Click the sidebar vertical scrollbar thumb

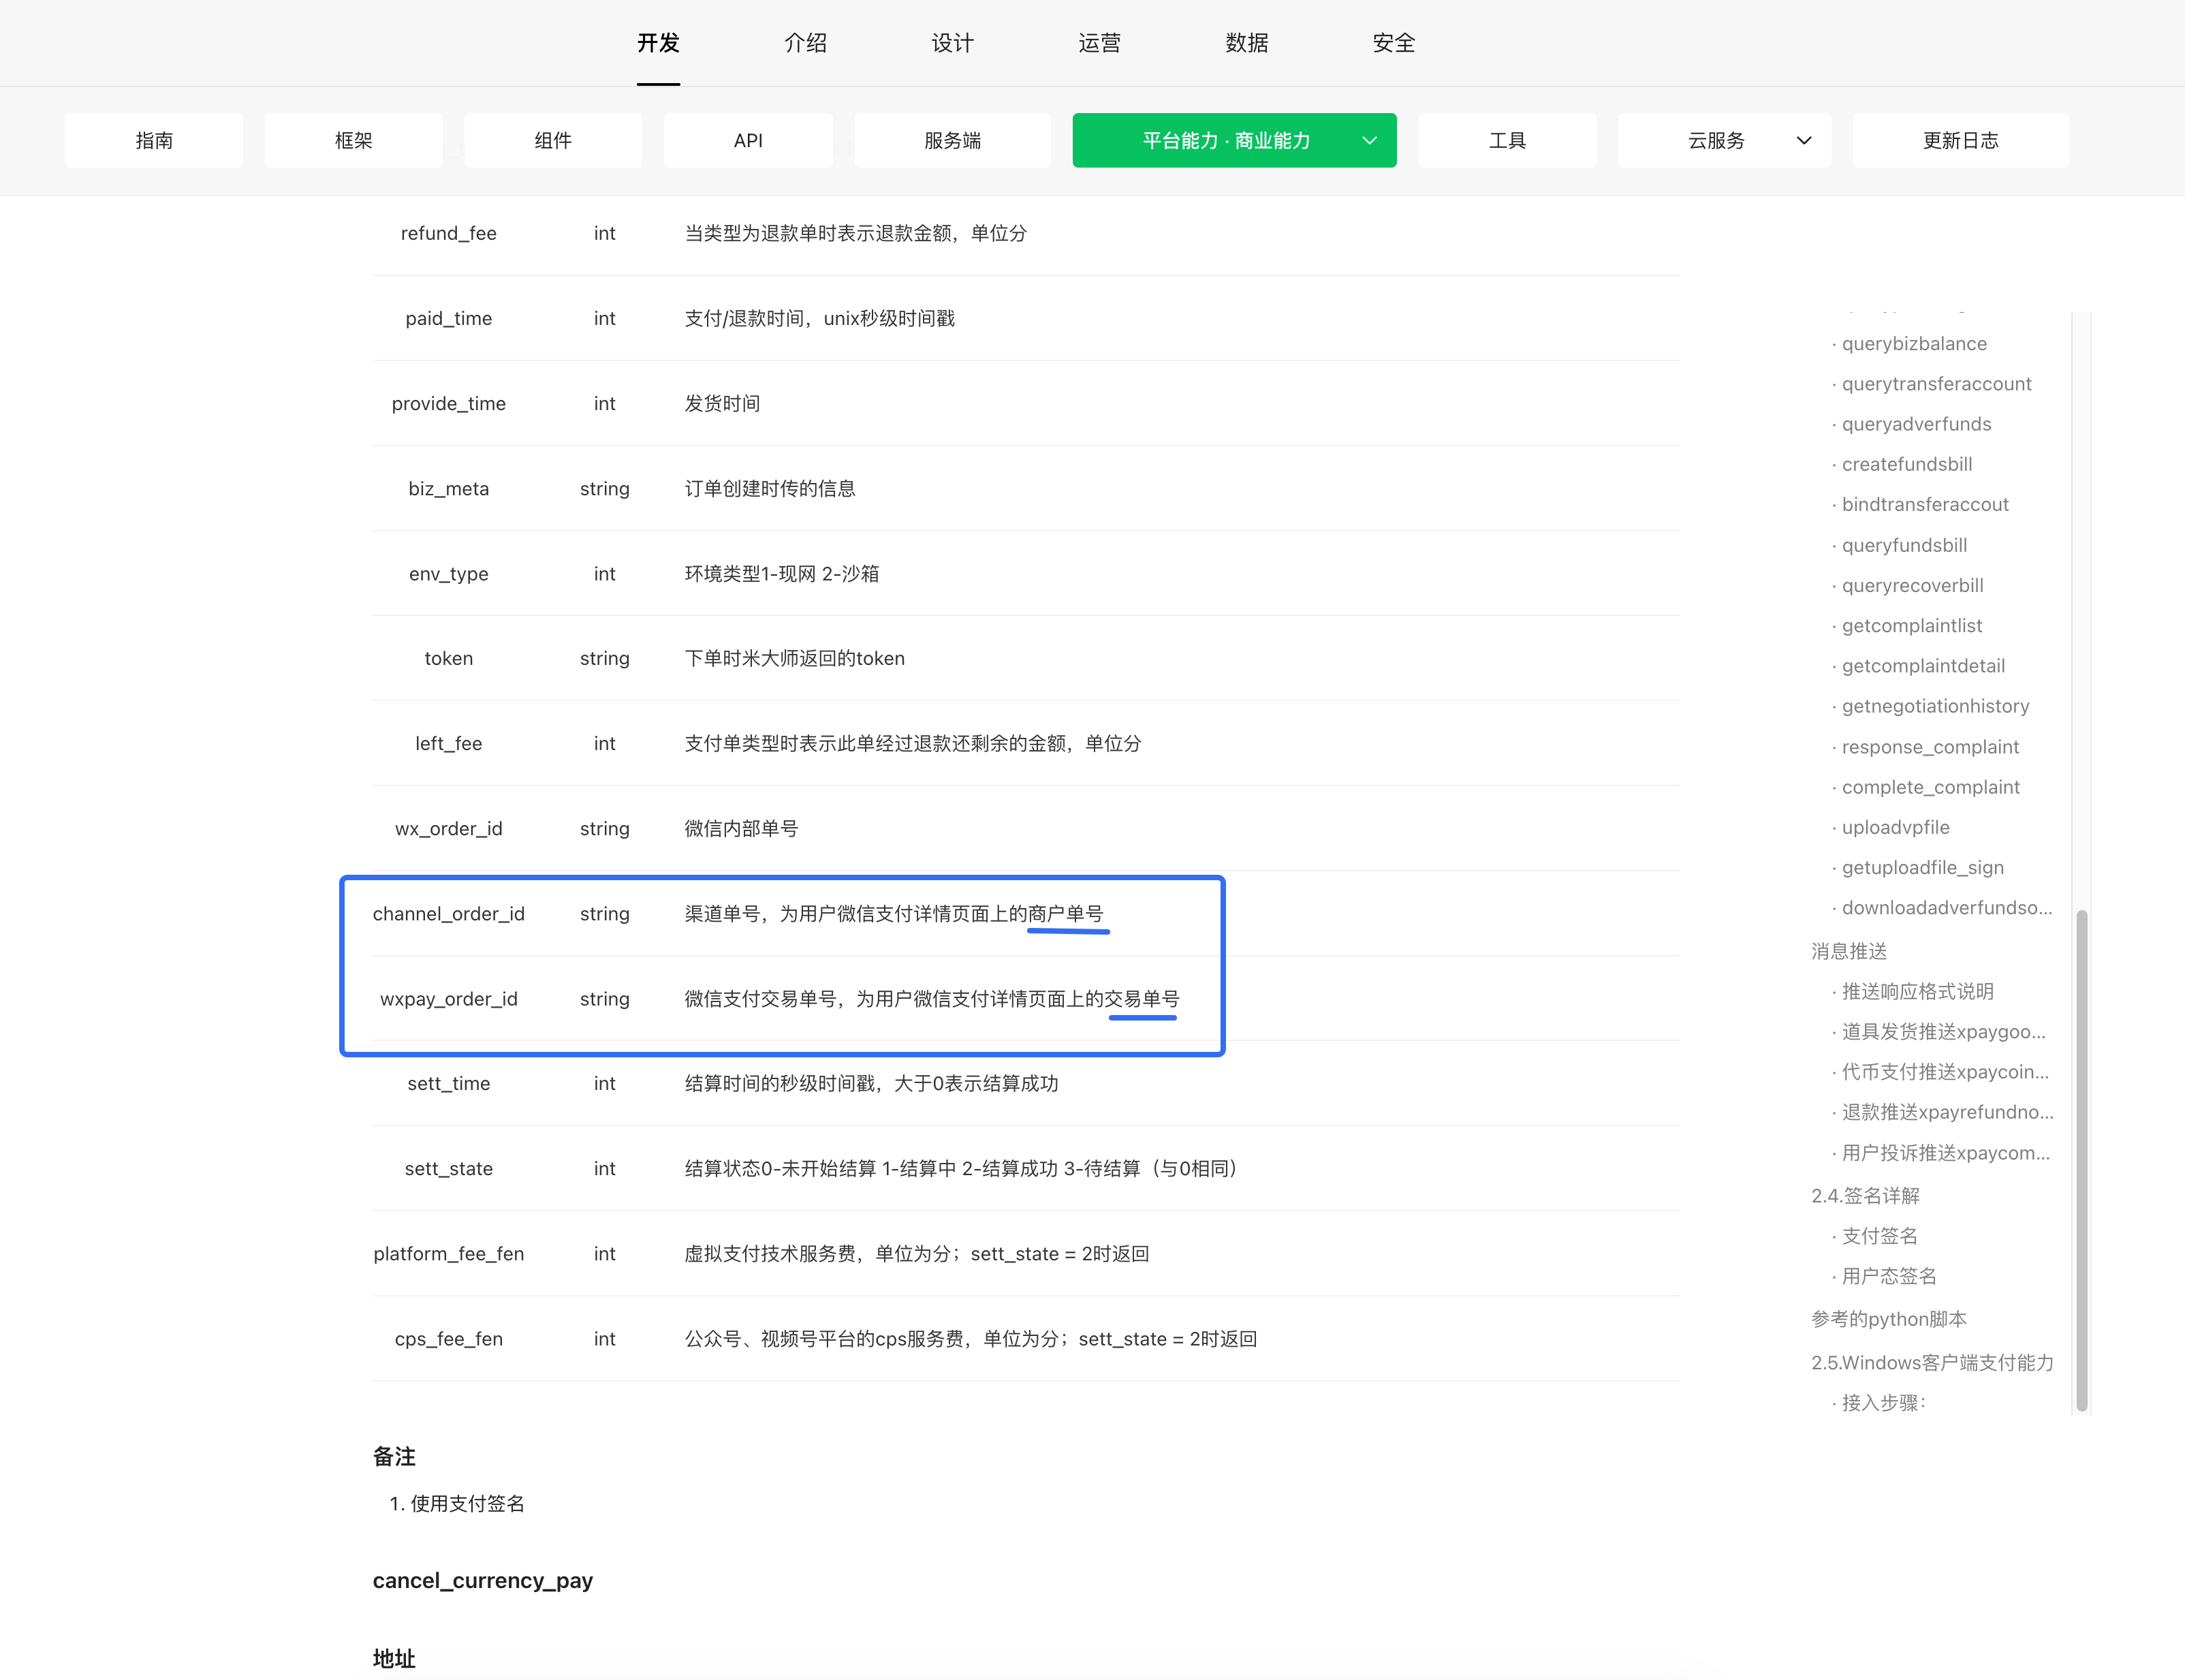(x=2081, y=1160)
